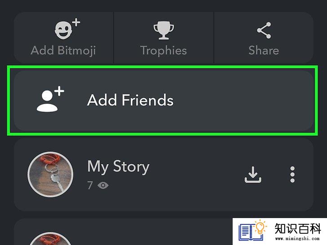
Task: Tap the partially visible second story thumbnail
Action: pyautogui.click(x=50, y=239)
